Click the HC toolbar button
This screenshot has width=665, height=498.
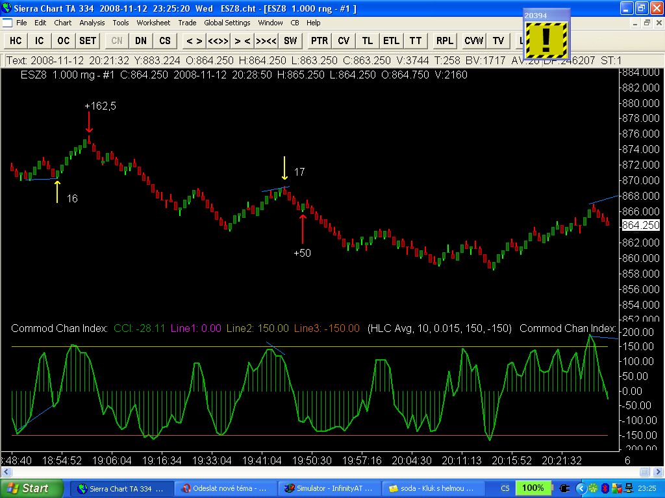click(16, 40)
